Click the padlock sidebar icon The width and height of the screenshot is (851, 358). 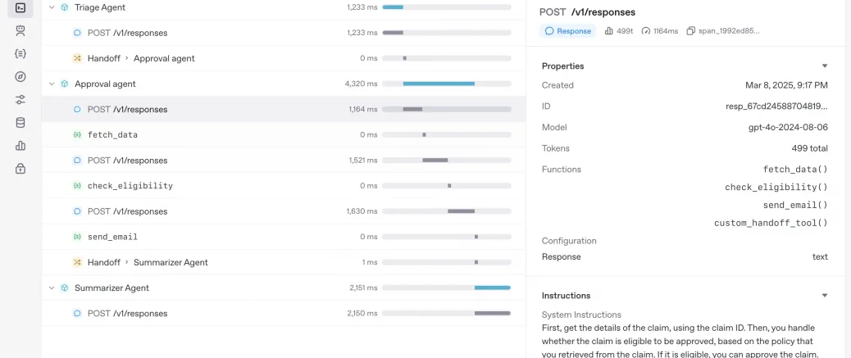coord(20,168)
